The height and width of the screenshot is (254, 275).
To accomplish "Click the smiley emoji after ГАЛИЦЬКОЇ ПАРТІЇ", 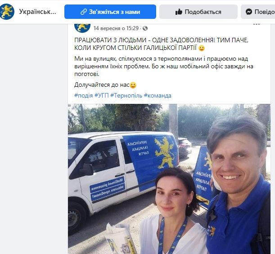I will tap(202, 48).
